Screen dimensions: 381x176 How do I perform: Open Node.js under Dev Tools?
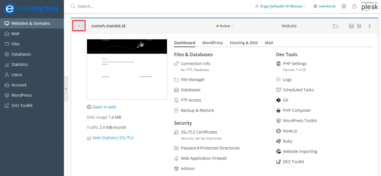coord(290,131)
